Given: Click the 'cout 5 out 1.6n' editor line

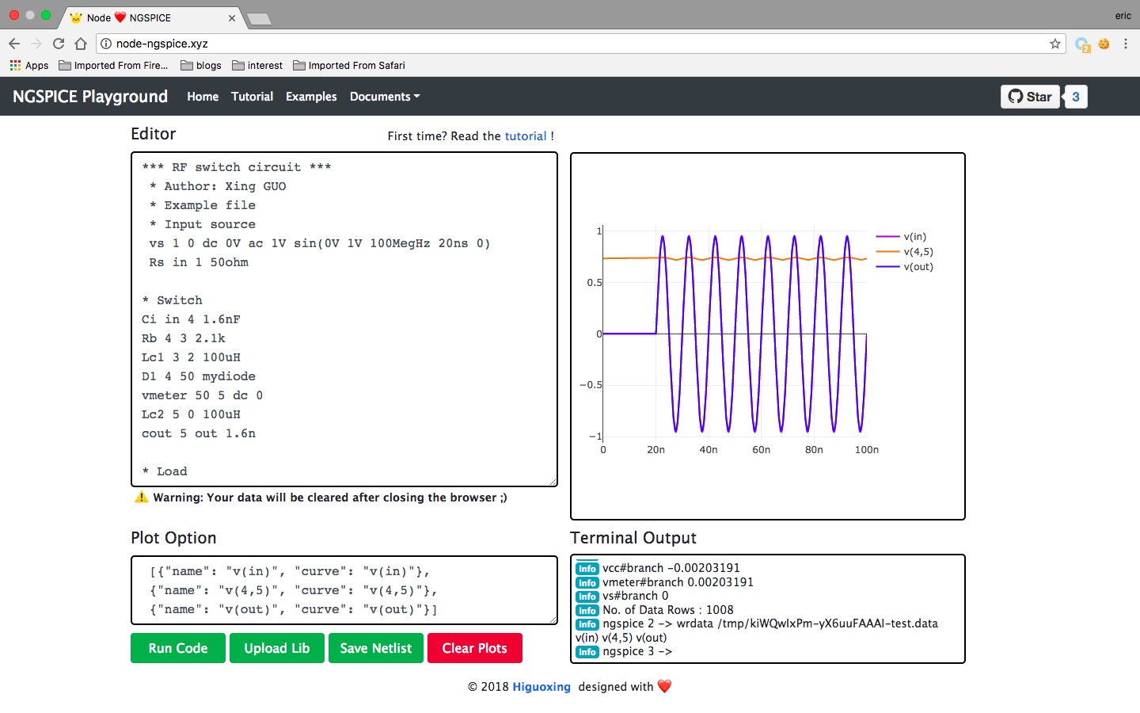Looking at the screenshot, I should (x=199, y=433).
